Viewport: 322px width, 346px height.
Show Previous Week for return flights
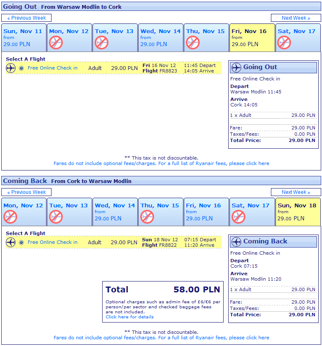(26, 192)
